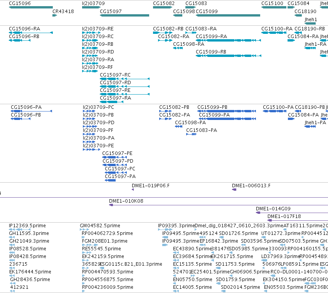328x293 pixels.
Task: Select the CG18190 gene label in the top track
Action: pyautogui.click(x=305, y=12)
